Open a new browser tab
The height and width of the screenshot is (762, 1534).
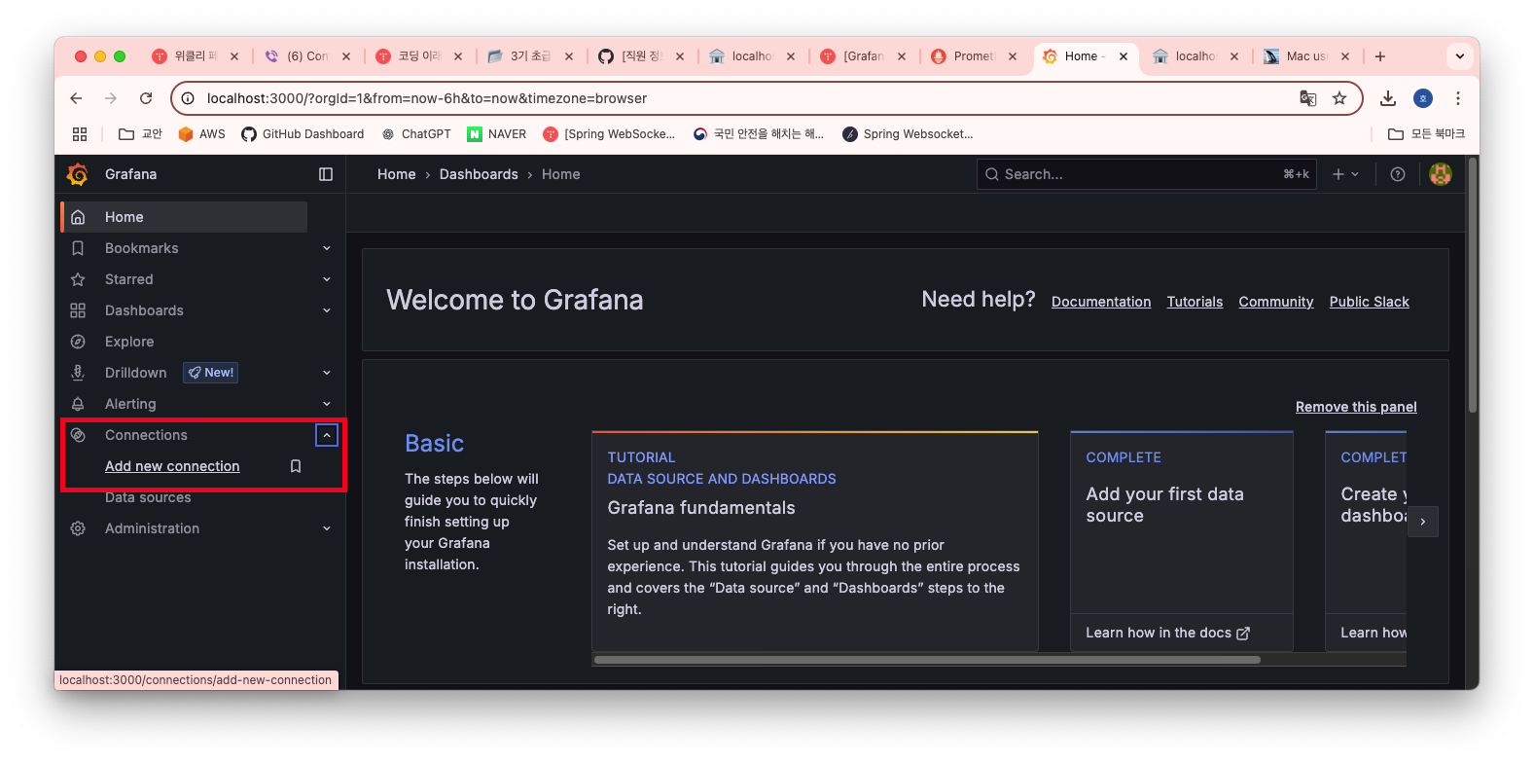pos(1380,56)
